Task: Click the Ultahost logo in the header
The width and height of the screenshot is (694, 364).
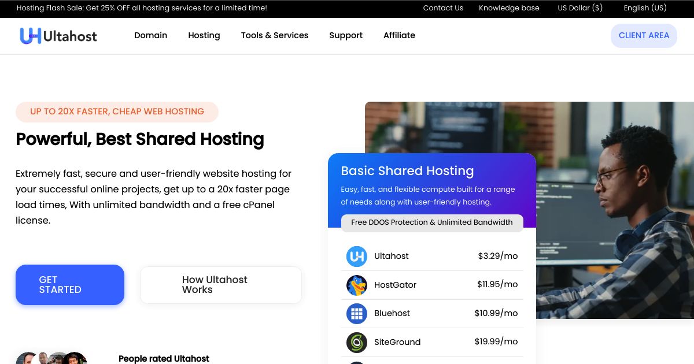Action: coord(58,36)
